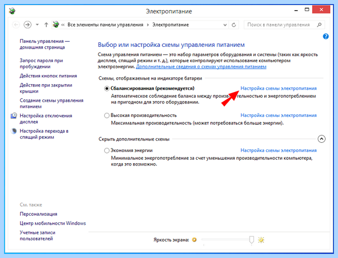Refresh the Control Panel page
The height and width of the screenshot is (258, 338).
tap(234, 25)
